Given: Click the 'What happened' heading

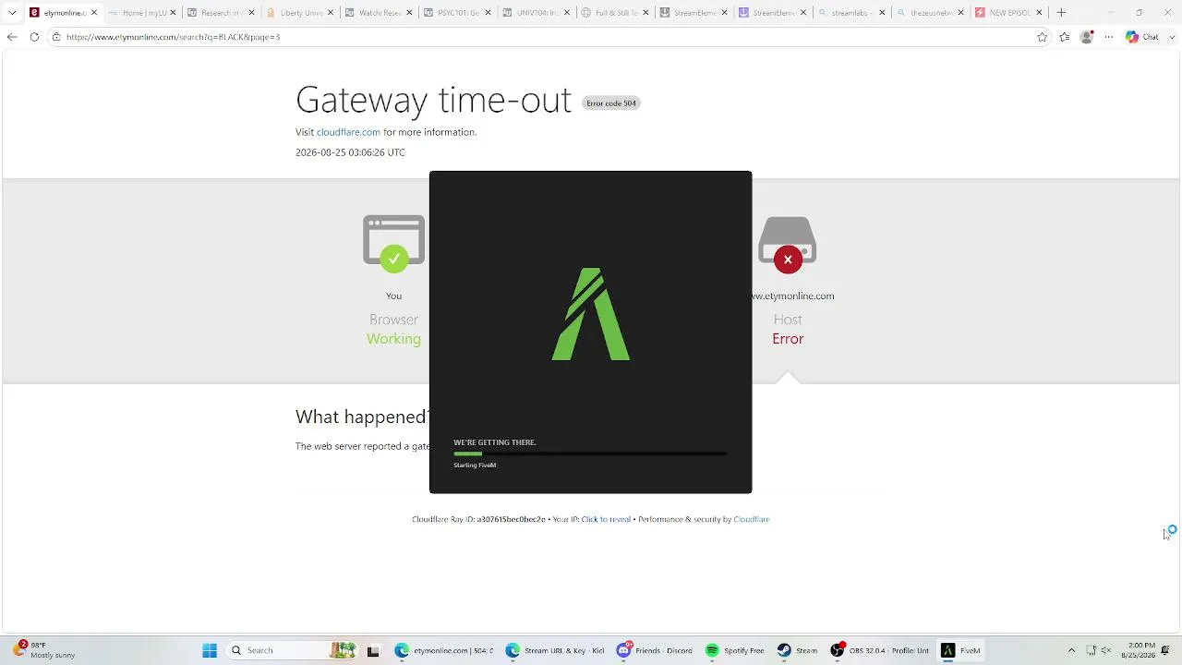Looking at the screenshot, I should (362, 417).
